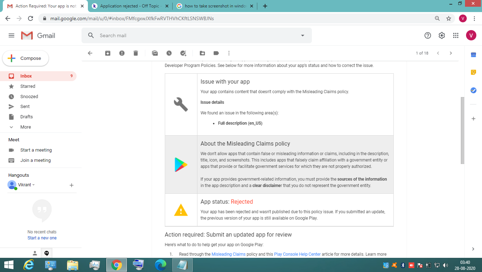Viewport: 482px width, 272px height.
Task: Show Gmail search options dropdown
Action: (x=303, y=35)
